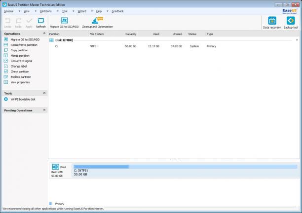Click the Primary legend color swatch
This screenshot has height=213, width=302.
click(50, 204)
